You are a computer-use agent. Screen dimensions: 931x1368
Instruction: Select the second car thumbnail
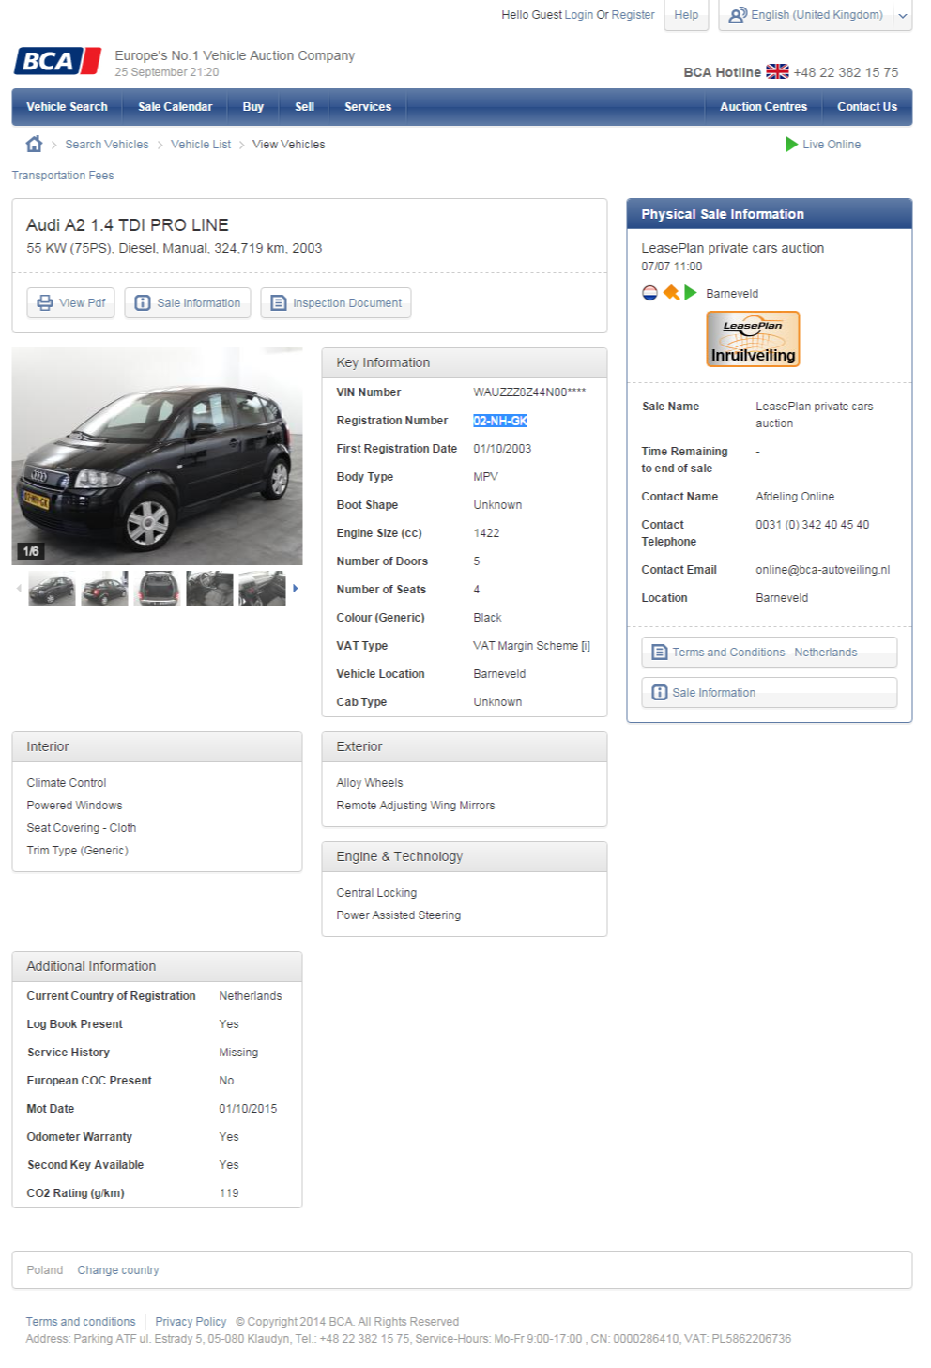pyautogui.click(x=104, y=589)
